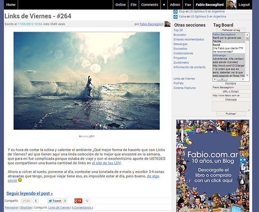Open the File menu item
The image size is (259, 212).
[x=133, y=5]
